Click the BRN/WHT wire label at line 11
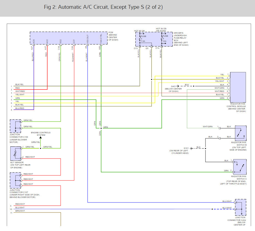Screen dimensions: 255x231 pos(20,211)
